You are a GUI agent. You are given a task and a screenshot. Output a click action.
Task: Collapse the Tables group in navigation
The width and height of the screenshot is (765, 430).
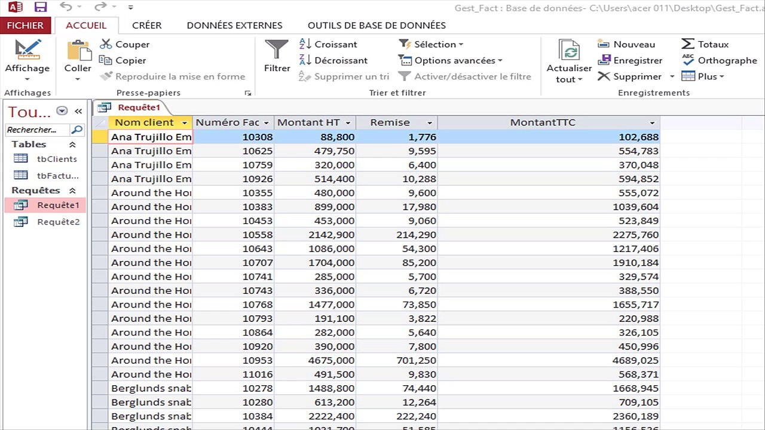[x=72, y=145]
